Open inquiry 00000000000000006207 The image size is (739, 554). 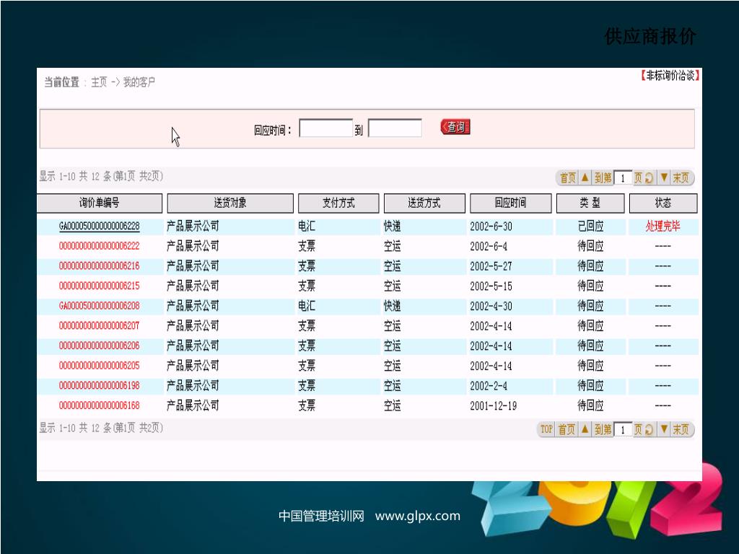coord(100,325)
